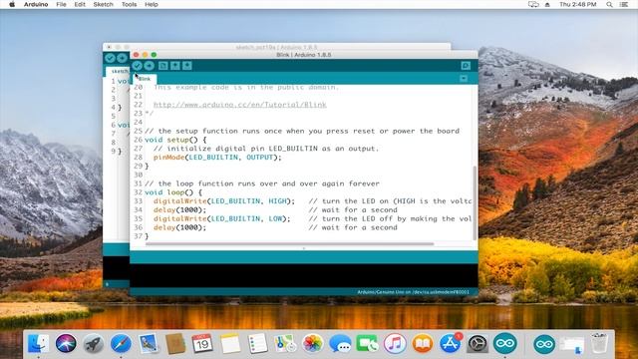Open iTunes from the dock

point(395,343)
